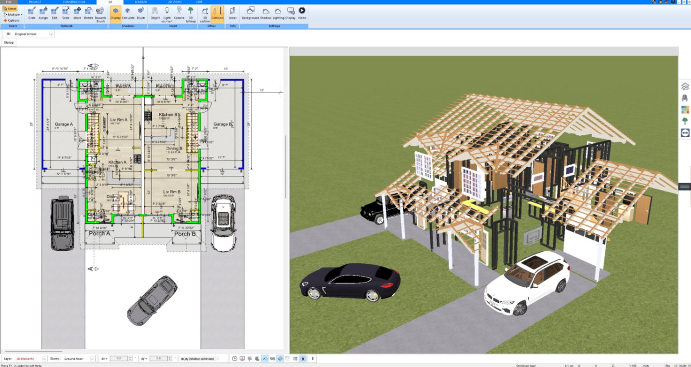Go to the 2D VIEWS tab
691x367 pixels.
tap(175, 2)
